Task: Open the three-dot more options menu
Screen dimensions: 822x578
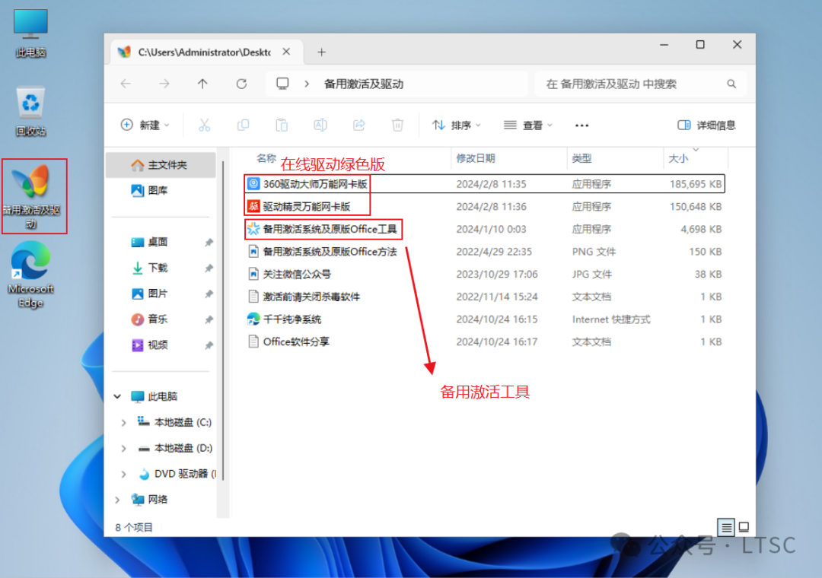Action: pyautogui.click(x=582, y=125)
